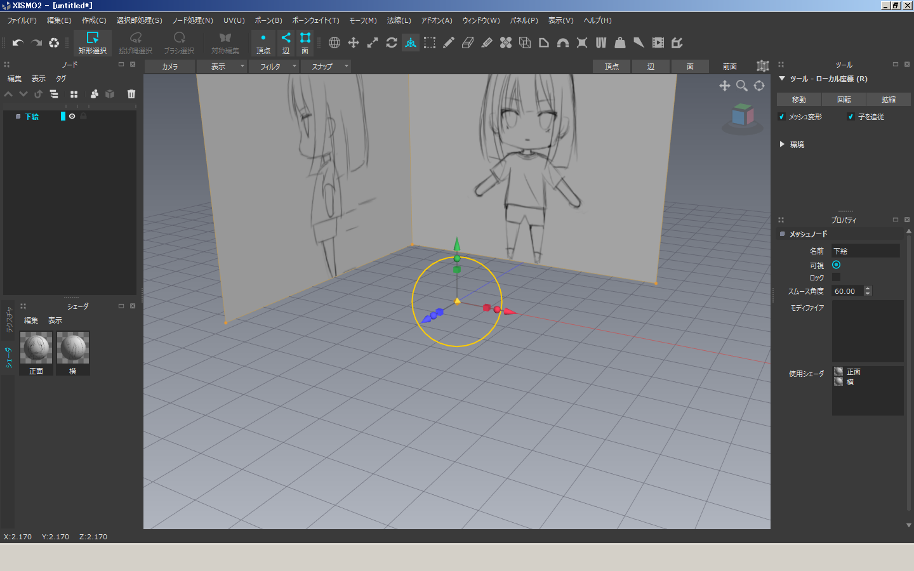Click the 名前 input field with 下絵
914x571 pixels.
(x=866, y=251)
